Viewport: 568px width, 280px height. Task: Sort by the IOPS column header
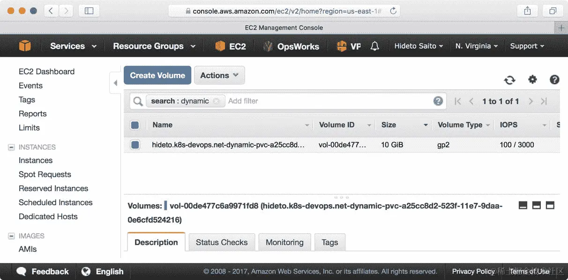[x=508, y=125]
